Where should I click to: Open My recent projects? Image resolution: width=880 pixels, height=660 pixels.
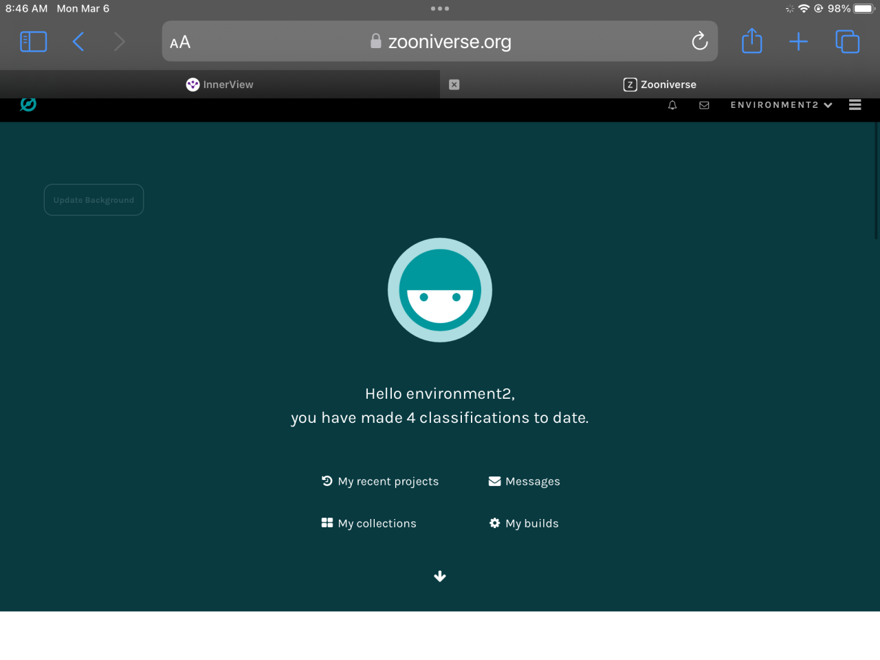tap(380, 481)
